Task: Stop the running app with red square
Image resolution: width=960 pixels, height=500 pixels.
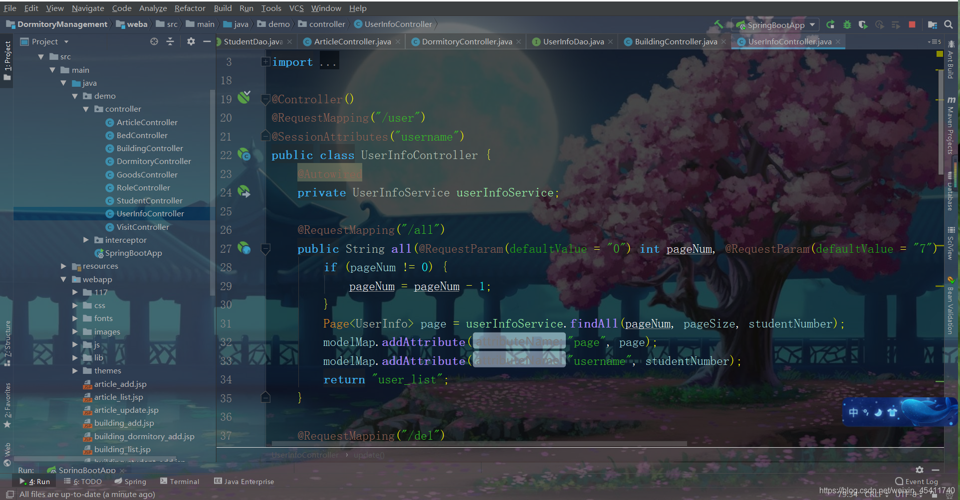Action: [x=912, y=24]
